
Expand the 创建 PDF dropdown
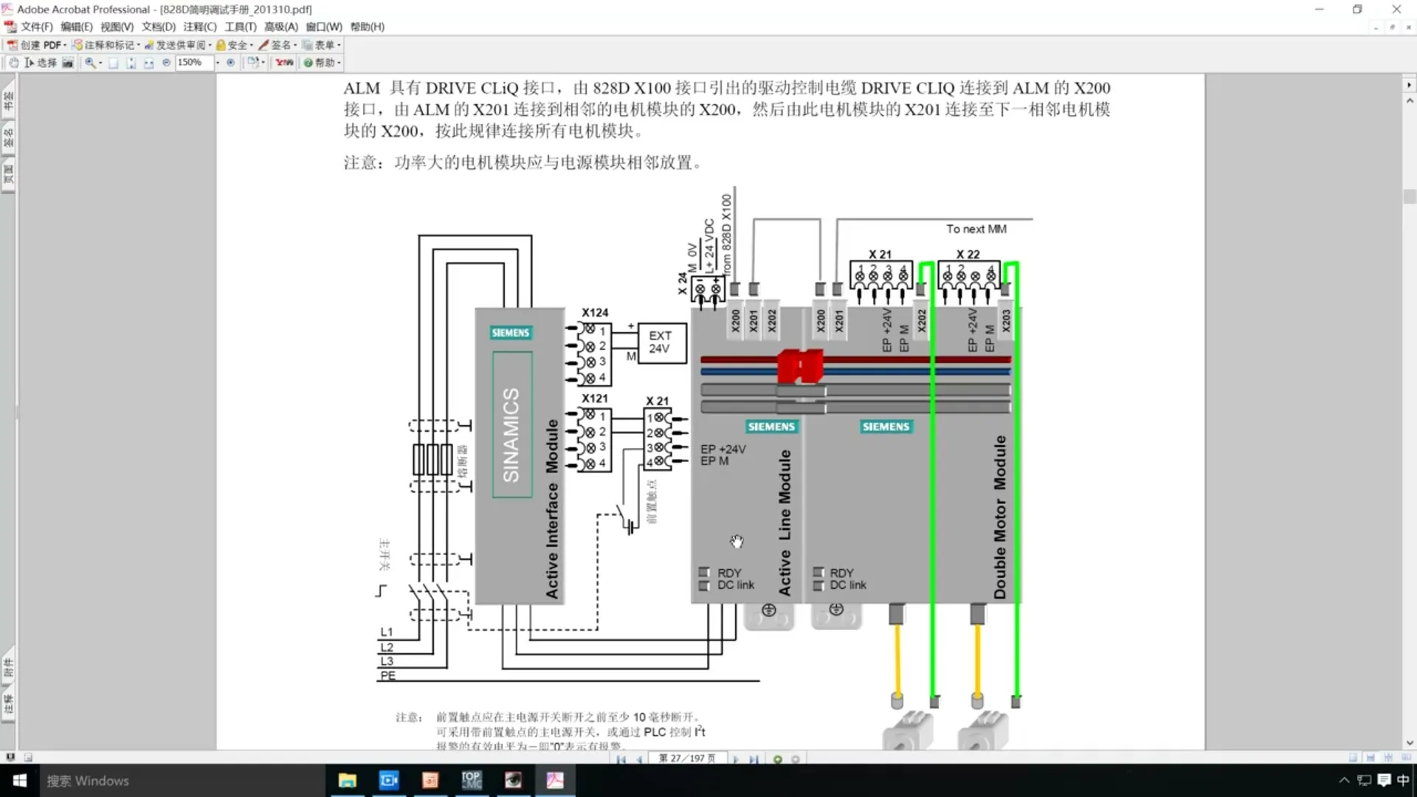point(65,45)
